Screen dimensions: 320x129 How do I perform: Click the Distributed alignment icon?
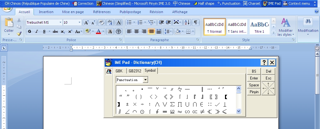click(x=159, y=31)
